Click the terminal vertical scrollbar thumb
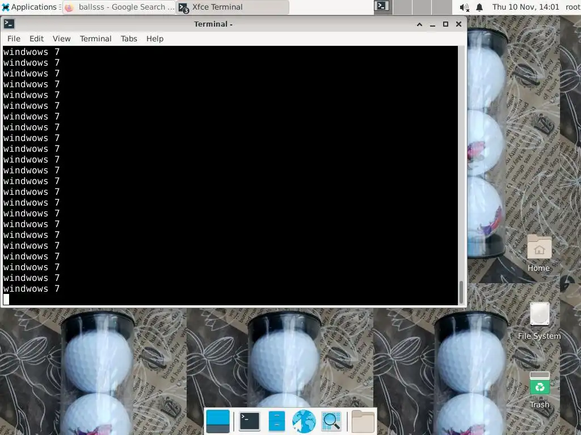The height and width of the screenshot is (435, 581). 461,292
